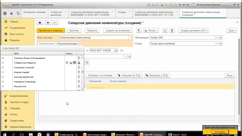Click dark avatar icon in Губайдулина Марьяна row
Image resolution: width=242 pixels, height=136 pixels.
tap(79, 63)
